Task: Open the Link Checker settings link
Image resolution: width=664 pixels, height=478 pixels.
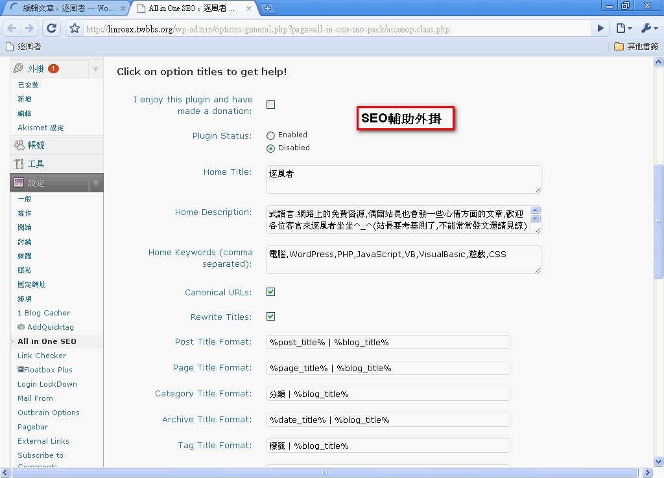Action: pyautogui.click(x=42, y=356)
